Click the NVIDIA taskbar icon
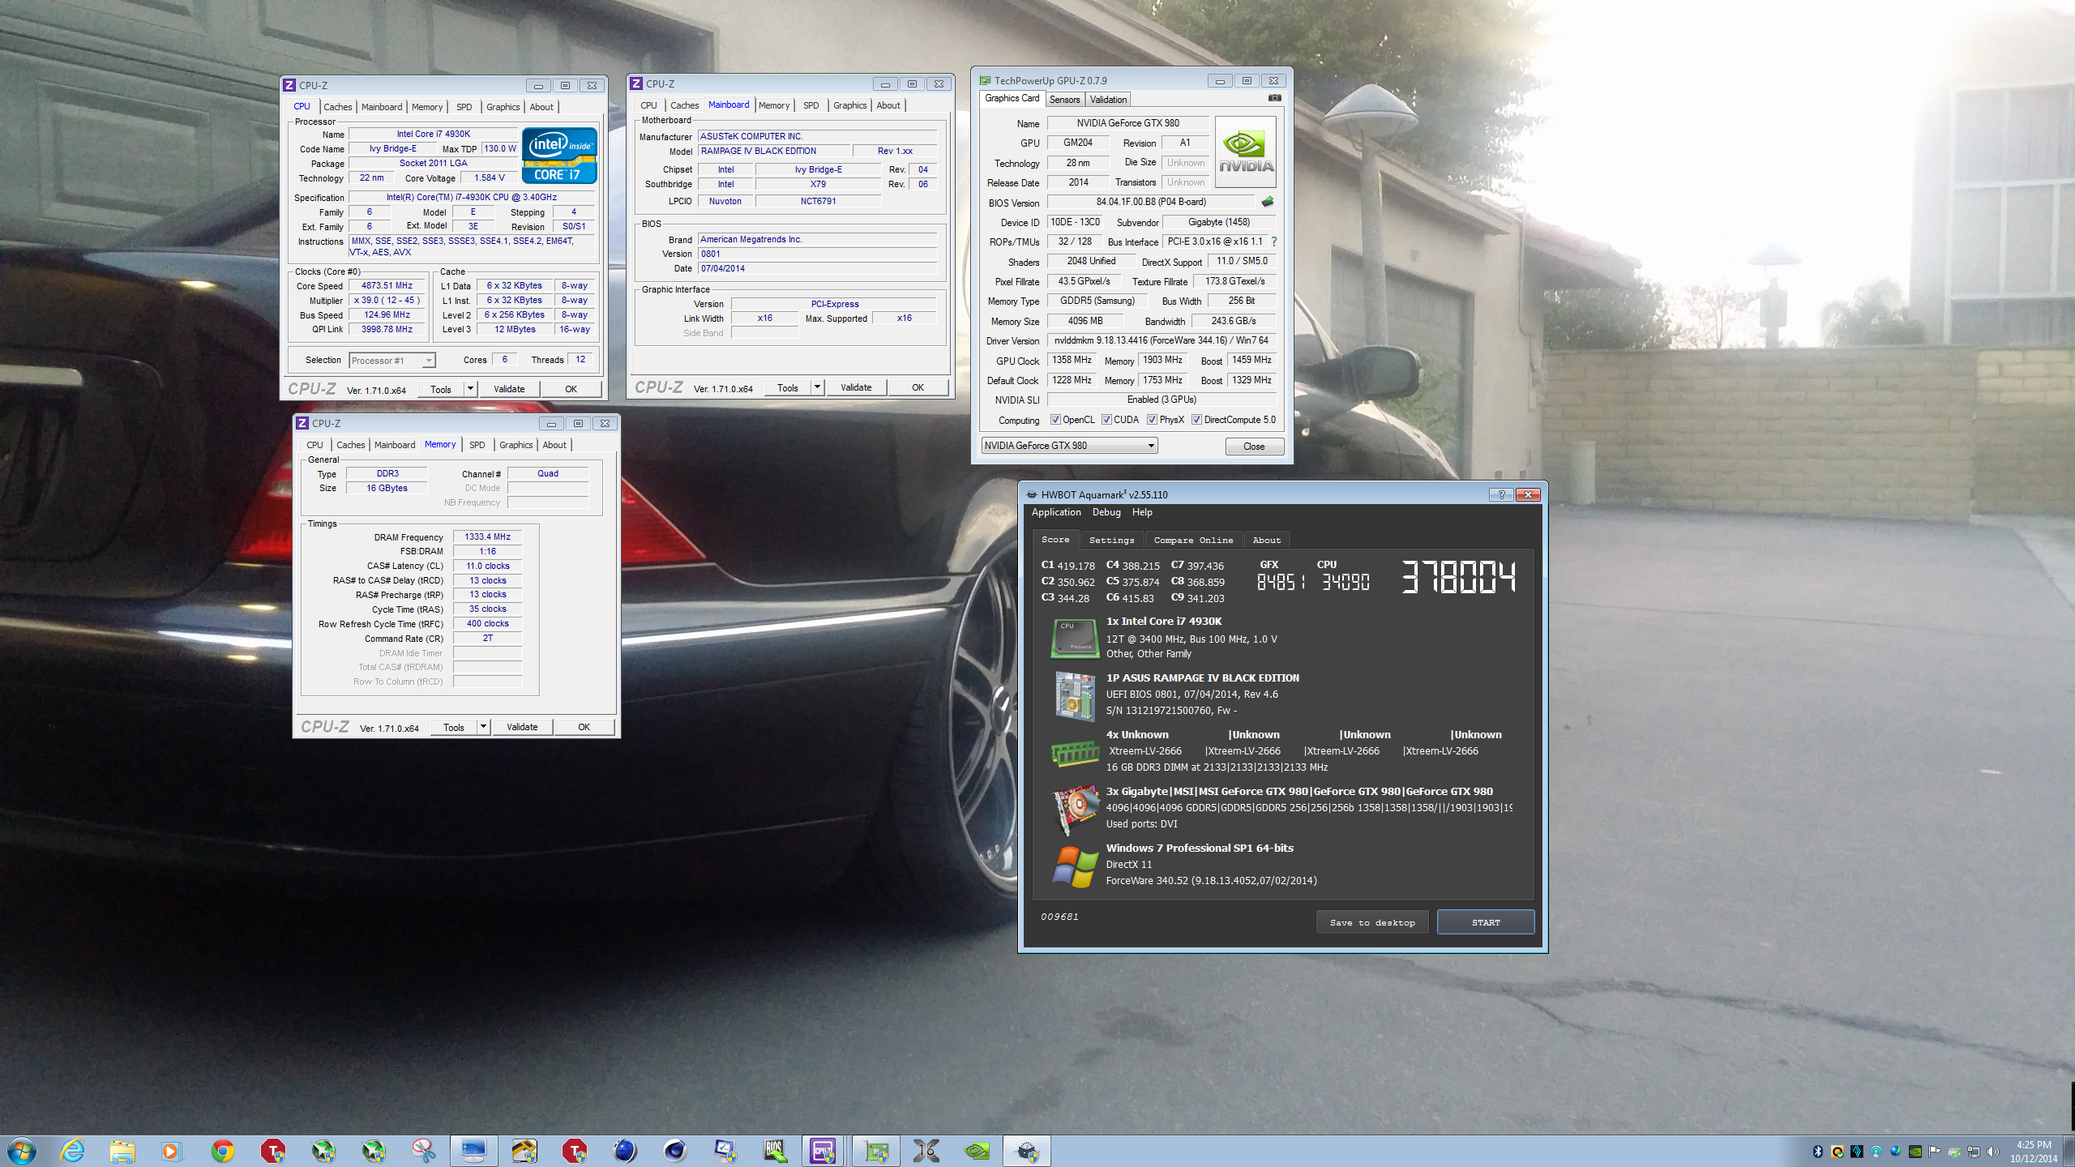This screenshot has width=2075, height=1167. [977, 1151]
